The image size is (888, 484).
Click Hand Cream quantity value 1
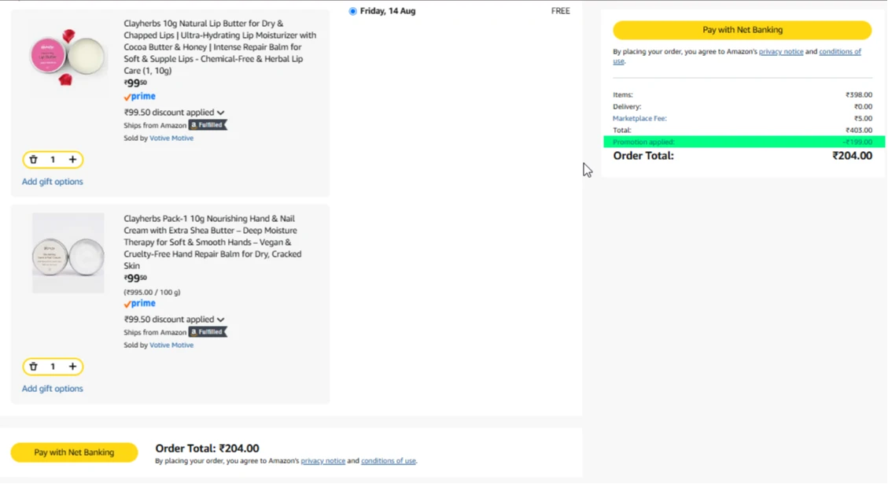[x=53, y=367]
